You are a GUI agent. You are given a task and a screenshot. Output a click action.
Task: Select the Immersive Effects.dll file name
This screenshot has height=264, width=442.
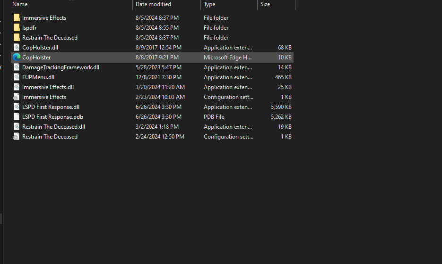coord(48,87)
